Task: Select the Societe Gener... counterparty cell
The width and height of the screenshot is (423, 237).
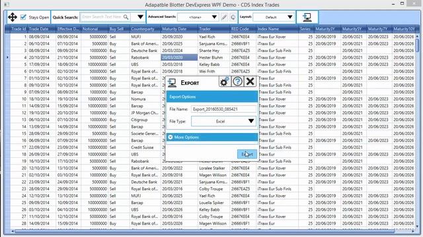Action: pos(145,134)
